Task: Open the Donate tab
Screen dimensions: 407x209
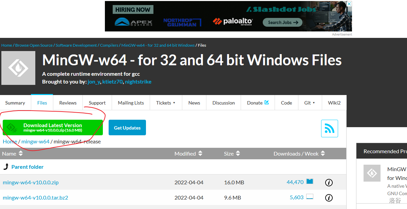Action: [258, 103]
